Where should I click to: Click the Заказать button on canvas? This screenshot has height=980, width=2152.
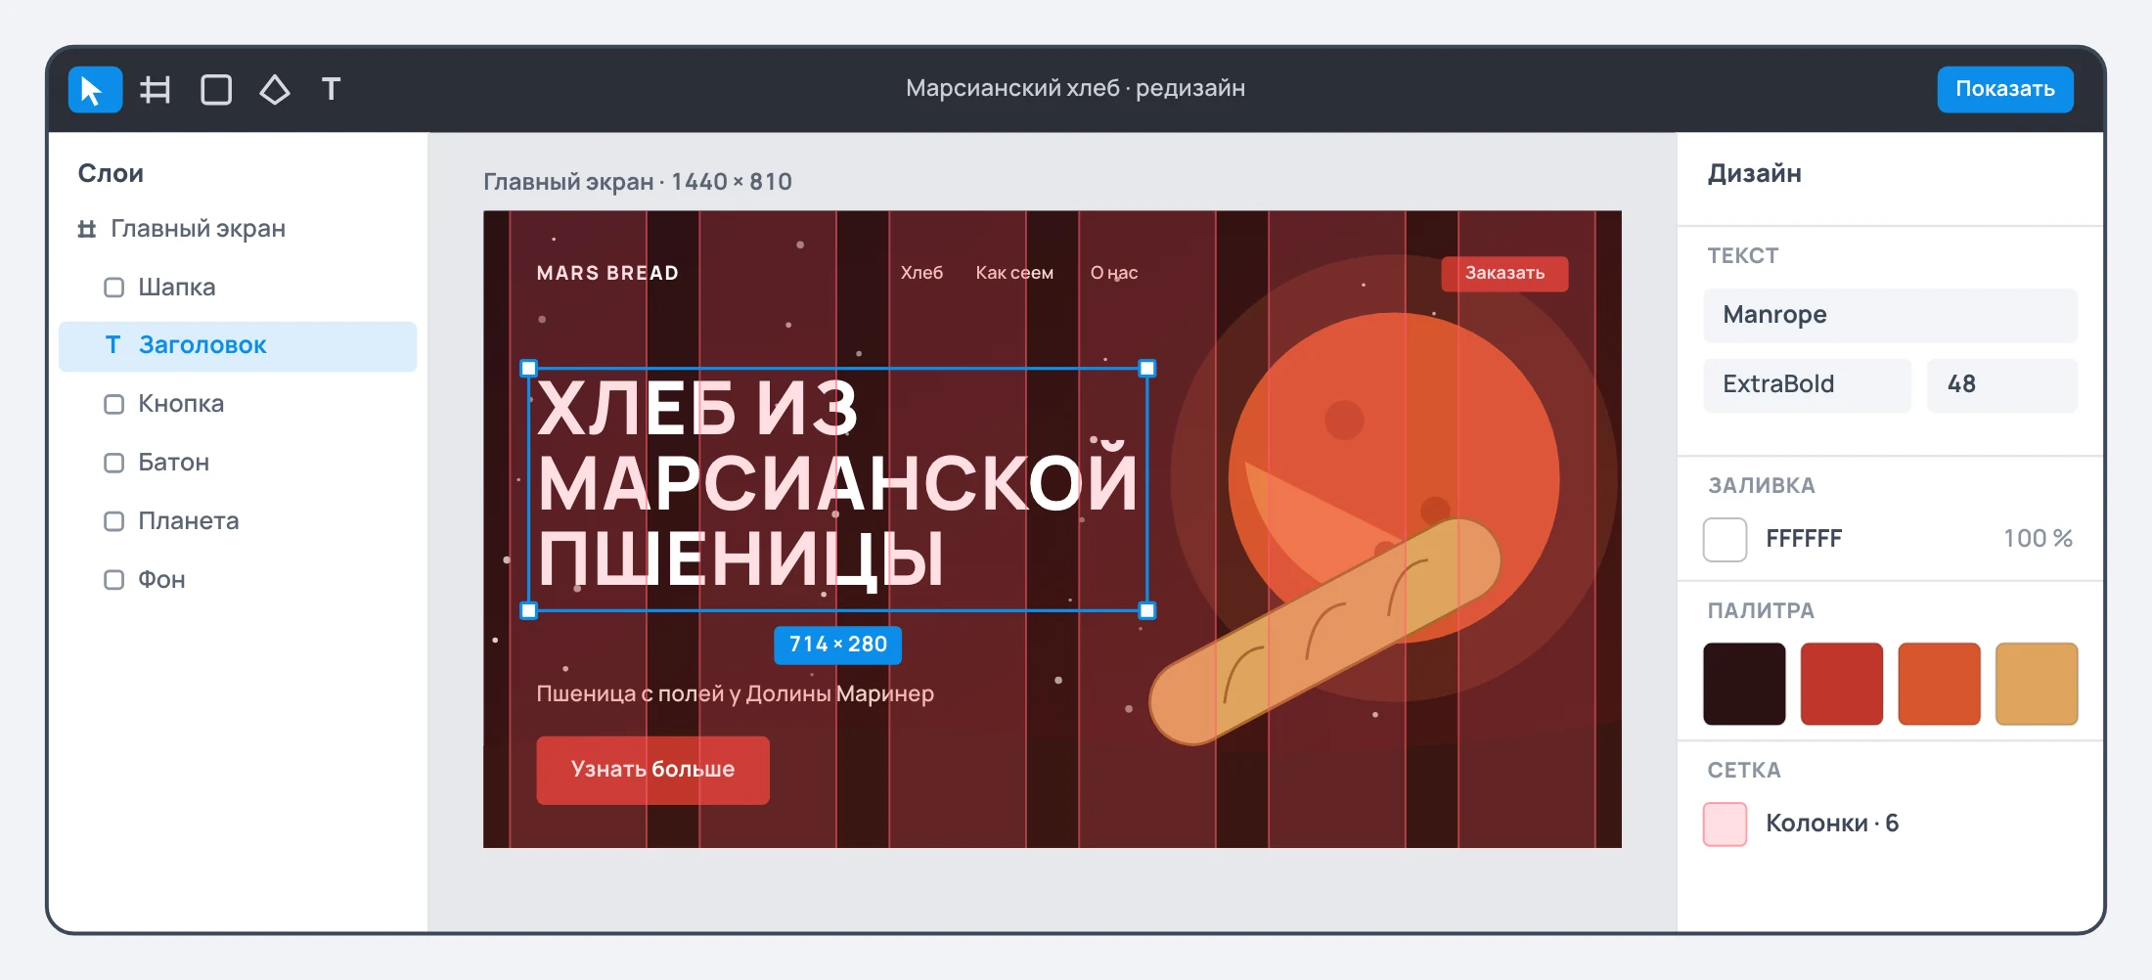[x=1504, y=273]
